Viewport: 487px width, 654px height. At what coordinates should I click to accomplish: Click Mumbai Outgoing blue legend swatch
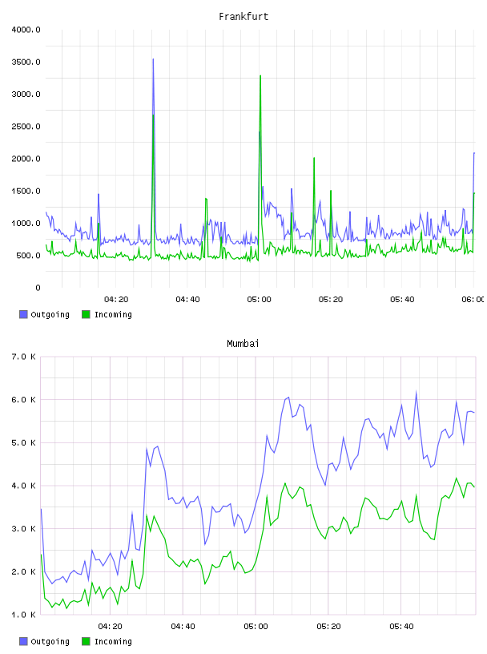pyautogui.click(x=23, y=641)
